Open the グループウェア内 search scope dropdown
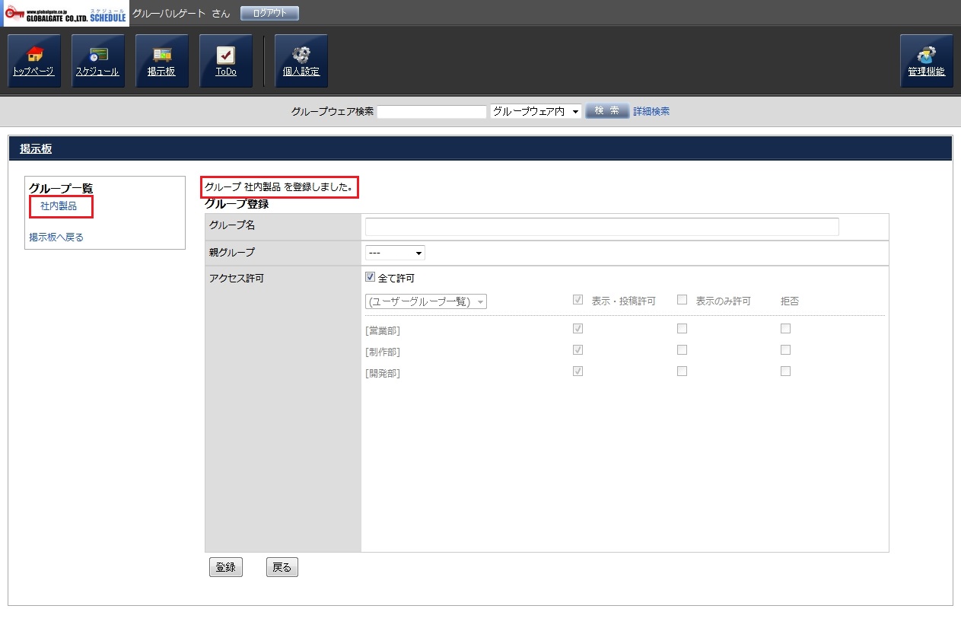The height and width of the screenshot is (628, 961). click(x=536, y=112)
